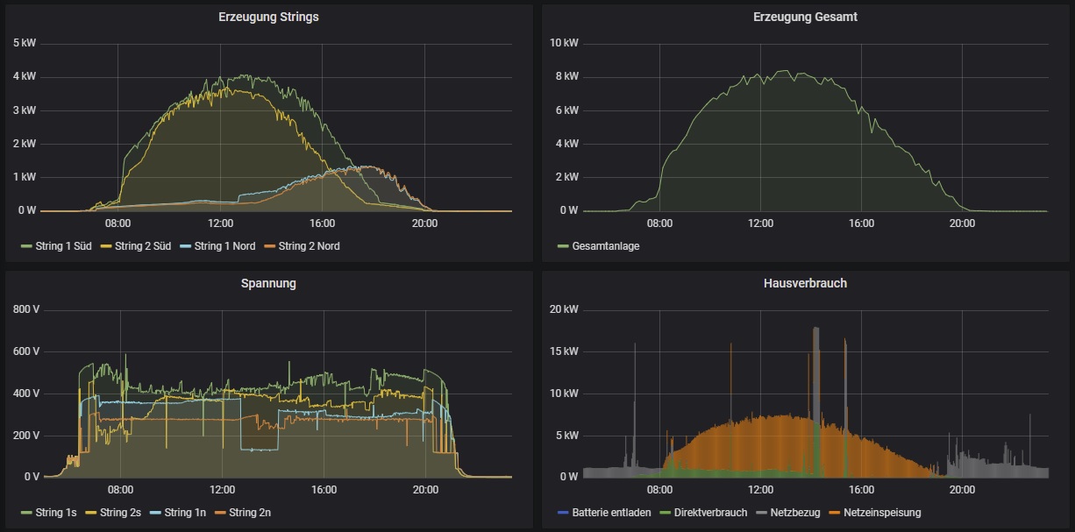Screen dimensions: 1075x532
Task: Isolate String 2 Süd series in legend
Action: click(140, 246)
